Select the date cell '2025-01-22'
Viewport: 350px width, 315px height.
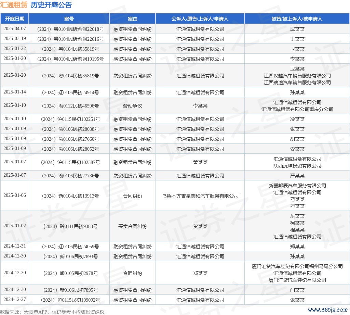coord(15,49)
